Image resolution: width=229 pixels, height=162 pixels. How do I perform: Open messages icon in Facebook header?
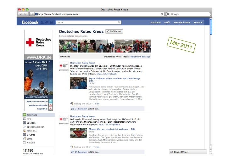(x=47, y=22)
